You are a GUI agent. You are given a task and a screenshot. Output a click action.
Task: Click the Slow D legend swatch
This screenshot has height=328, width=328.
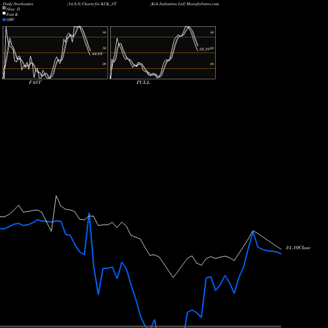pos(4,8)
